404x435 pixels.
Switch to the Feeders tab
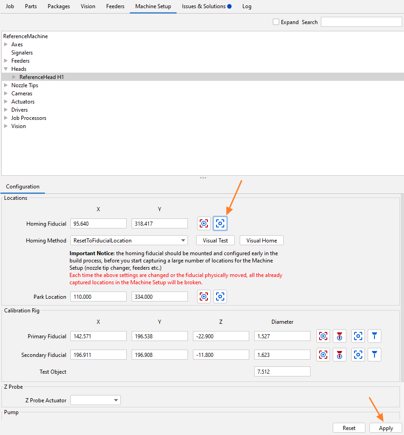[x=115, y=6]
